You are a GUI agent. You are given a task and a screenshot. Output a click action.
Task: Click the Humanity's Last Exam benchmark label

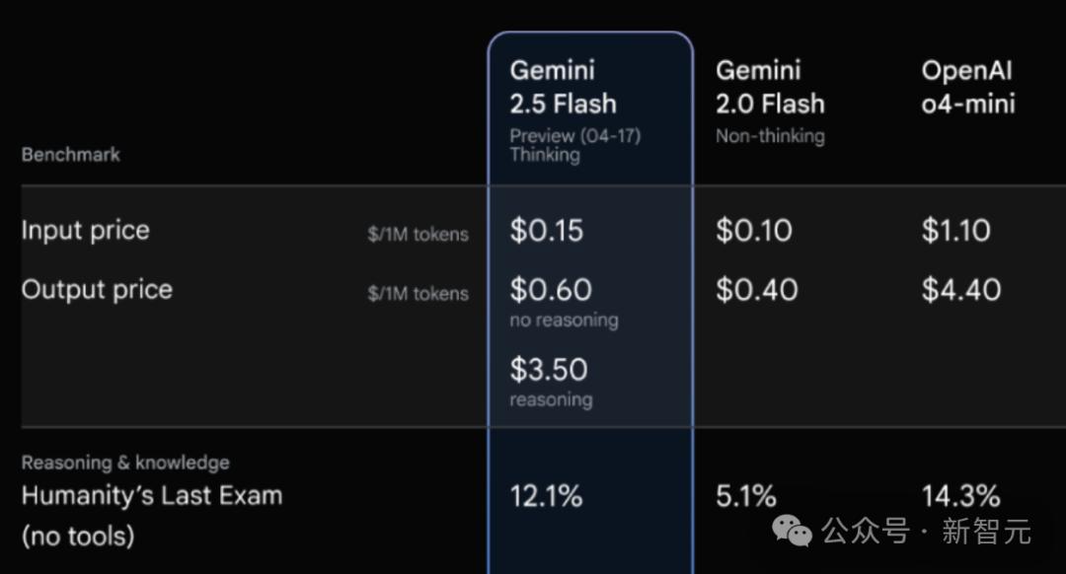click(x=152, y=496)
